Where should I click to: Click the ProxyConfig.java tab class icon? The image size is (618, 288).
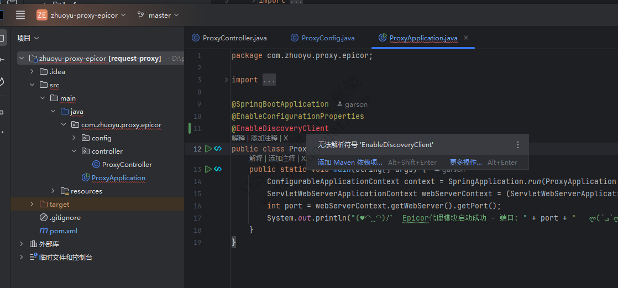(x=295, y=38)
